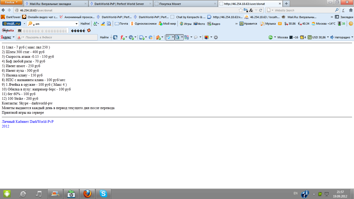The height and width of the screenshot is (199, 354).
Task: Click the Webalta logo
Action: (8, 31)
